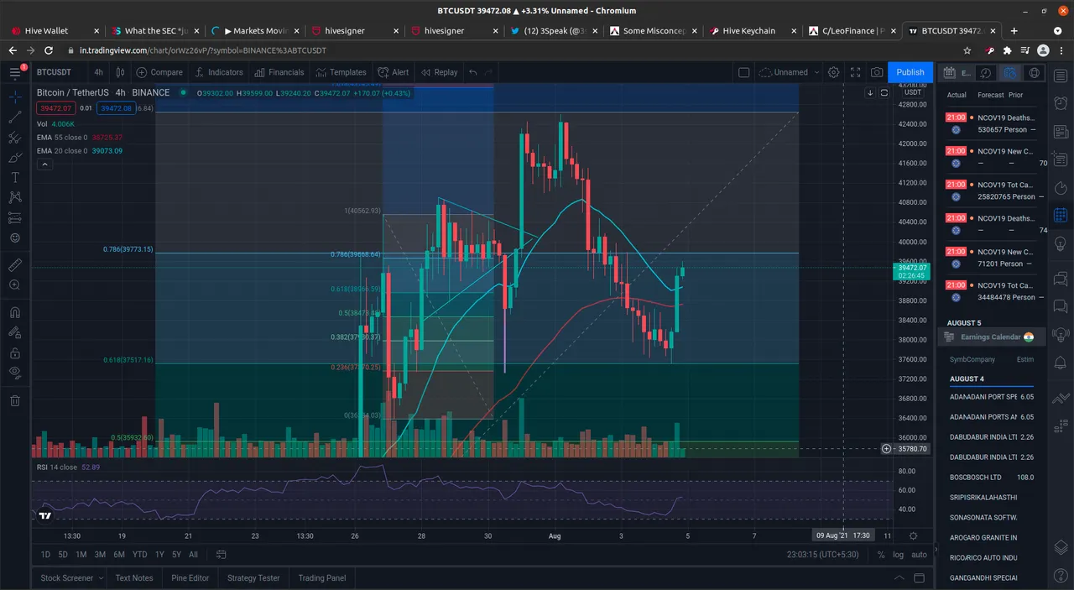
Task: Click the Compare symbol button
Action: click(159, 72)
